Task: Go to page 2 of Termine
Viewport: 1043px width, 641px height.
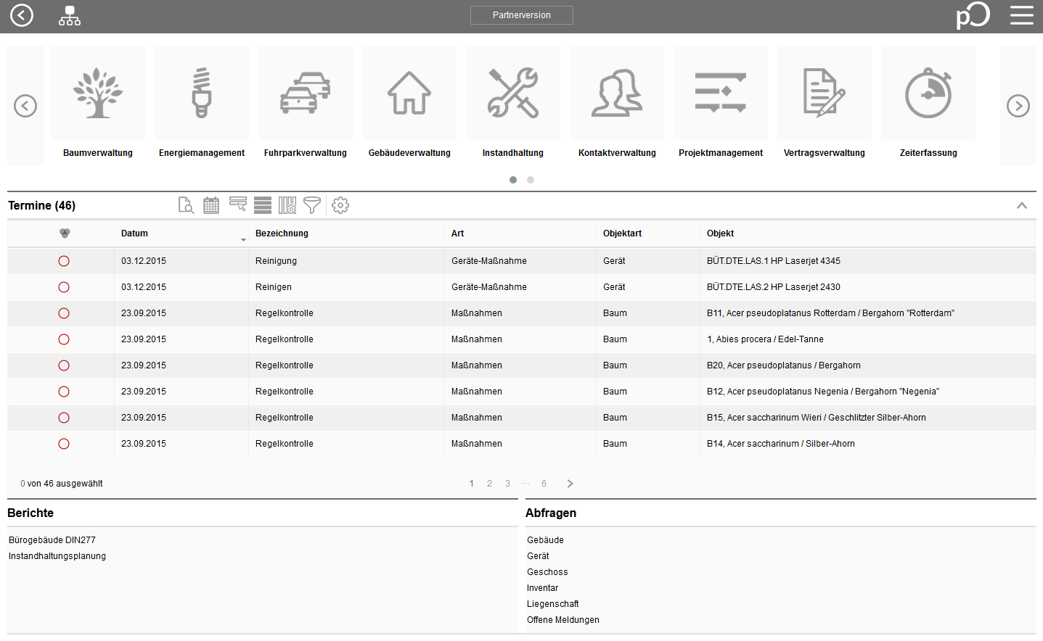Action: pyautogui.click(x=489, y=484)
